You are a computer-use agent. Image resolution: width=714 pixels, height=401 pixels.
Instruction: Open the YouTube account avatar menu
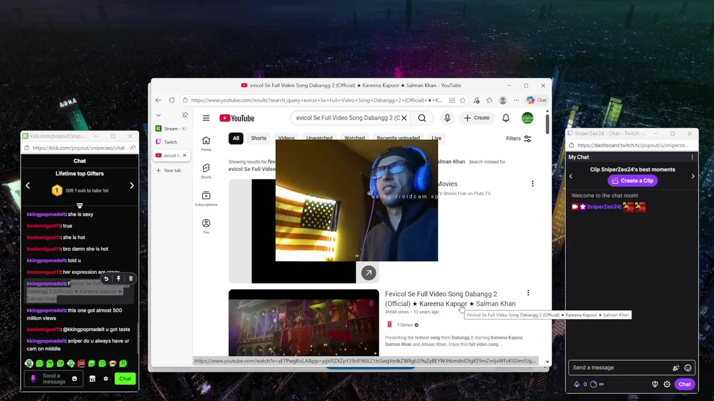(x=527, y=118)
